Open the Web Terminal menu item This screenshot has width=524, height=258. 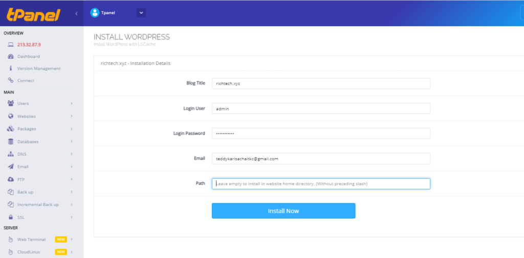click(31, 240)
